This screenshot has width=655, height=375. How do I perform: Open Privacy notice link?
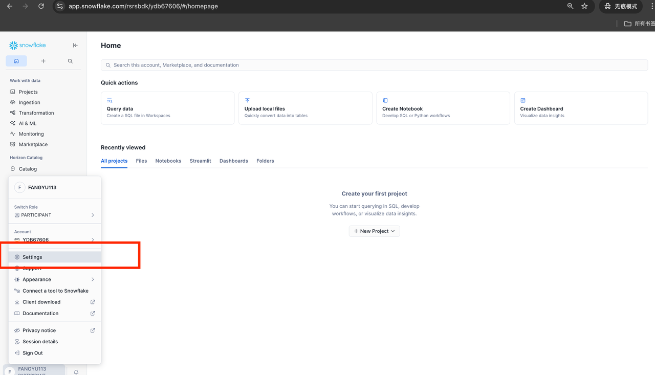tap(55, 330)
